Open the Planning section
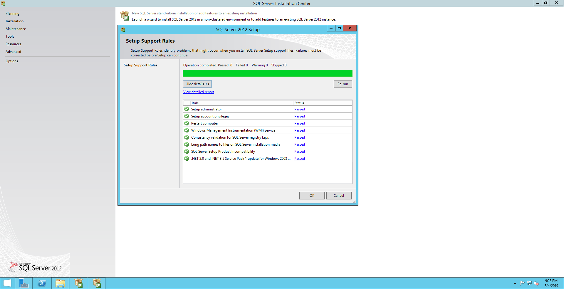 [x=12, y=14]
